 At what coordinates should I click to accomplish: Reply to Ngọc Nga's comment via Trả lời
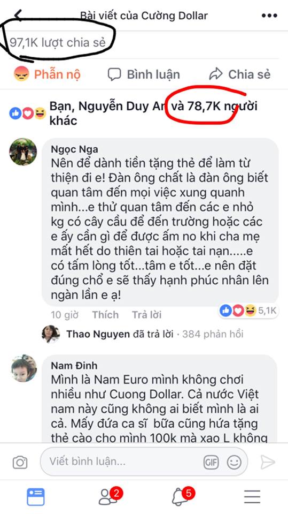point(146,315)
